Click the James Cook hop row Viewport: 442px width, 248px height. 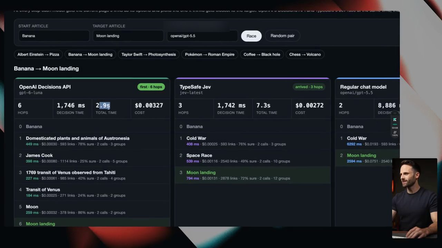click(x=92, y=158)
